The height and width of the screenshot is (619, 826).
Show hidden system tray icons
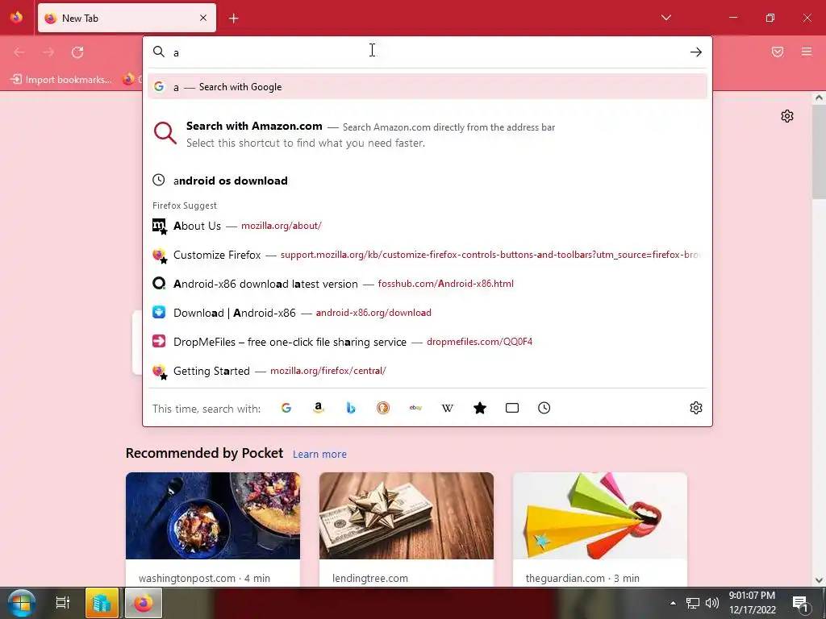tap(673, 603)
